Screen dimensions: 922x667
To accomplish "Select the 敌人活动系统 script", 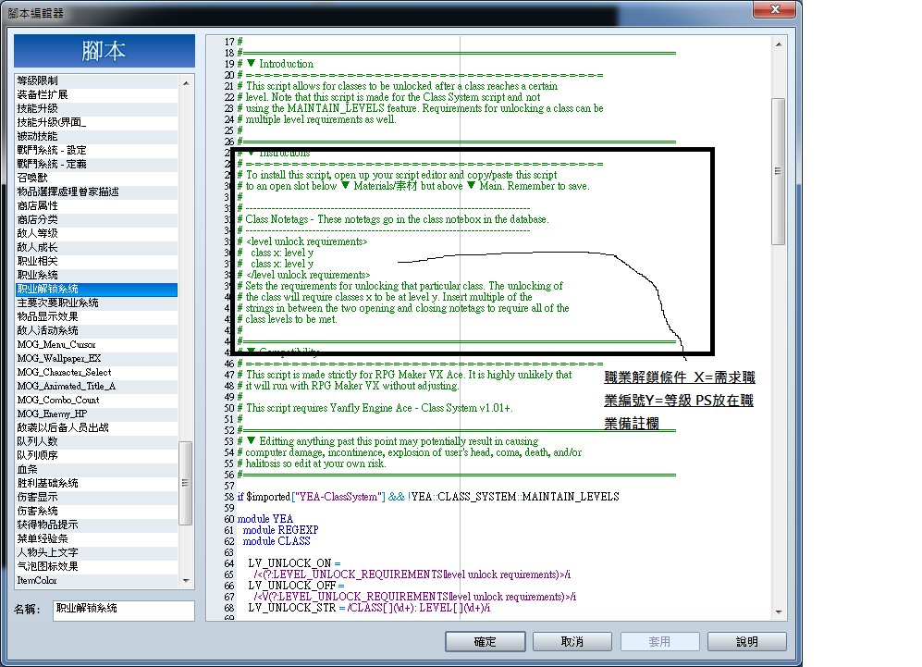I will click(96, 330).
